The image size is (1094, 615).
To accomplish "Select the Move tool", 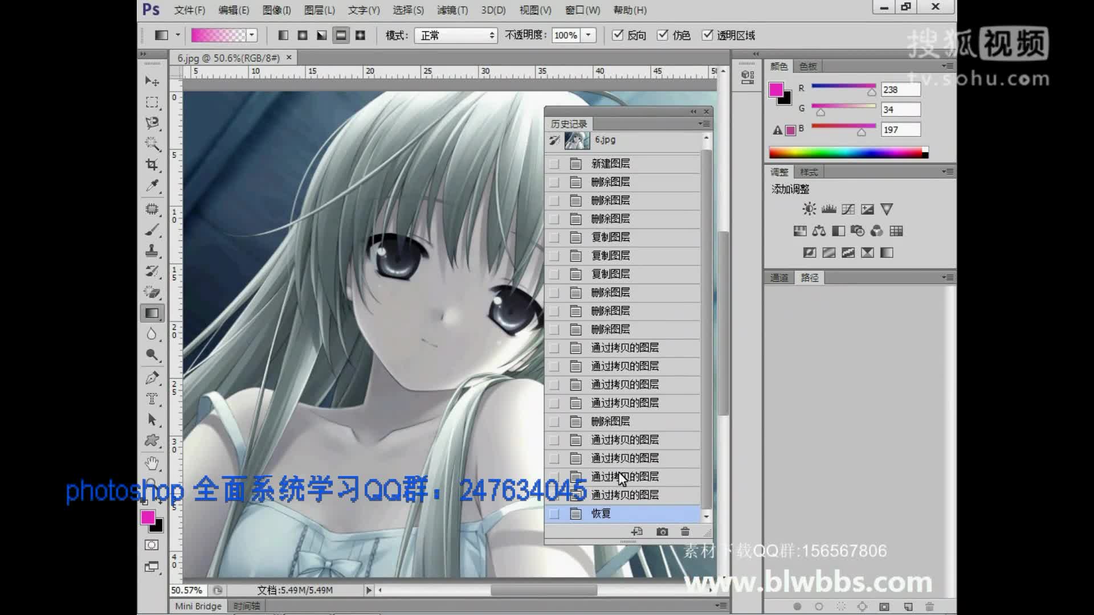I will coord(152,81).
